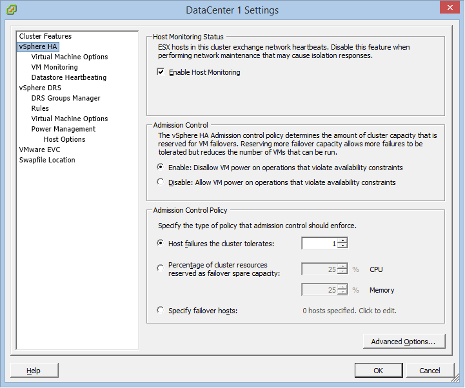Increase CPU percentage with up arrow
Viewport: 465px width, 388px height.
click(x=342, y=266)
